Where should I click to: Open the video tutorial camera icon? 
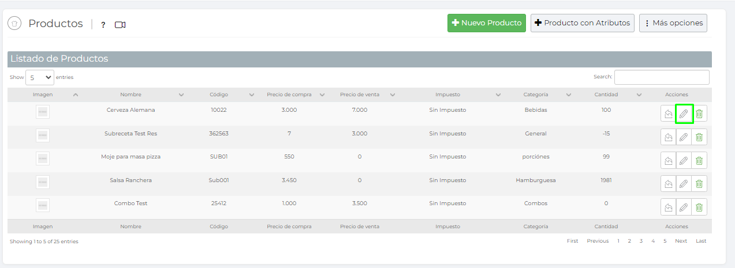coord(120,25)
